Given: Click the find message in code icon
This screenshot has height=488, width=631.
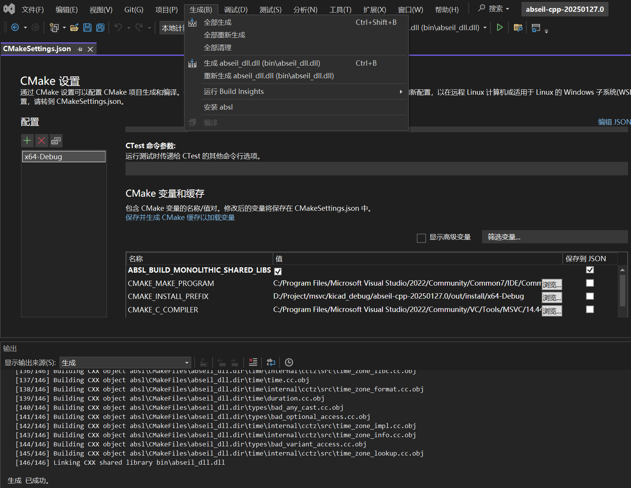Looking at the screenshot, I should (204, 362).
